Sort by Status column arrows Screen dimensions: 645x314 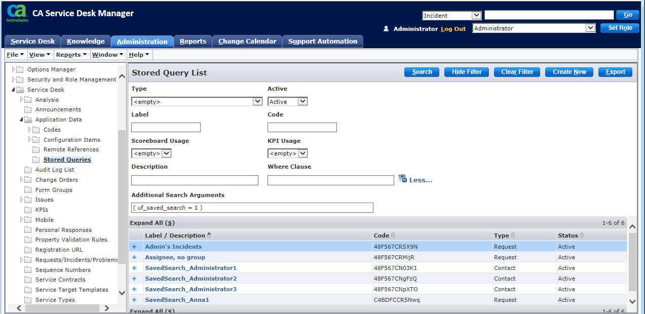582,235
